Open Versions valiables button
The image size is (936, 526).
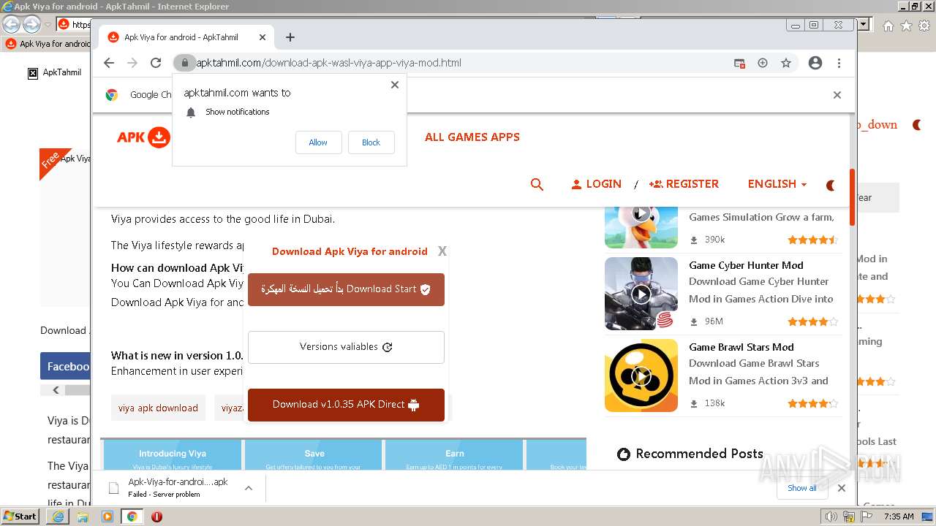346,347
